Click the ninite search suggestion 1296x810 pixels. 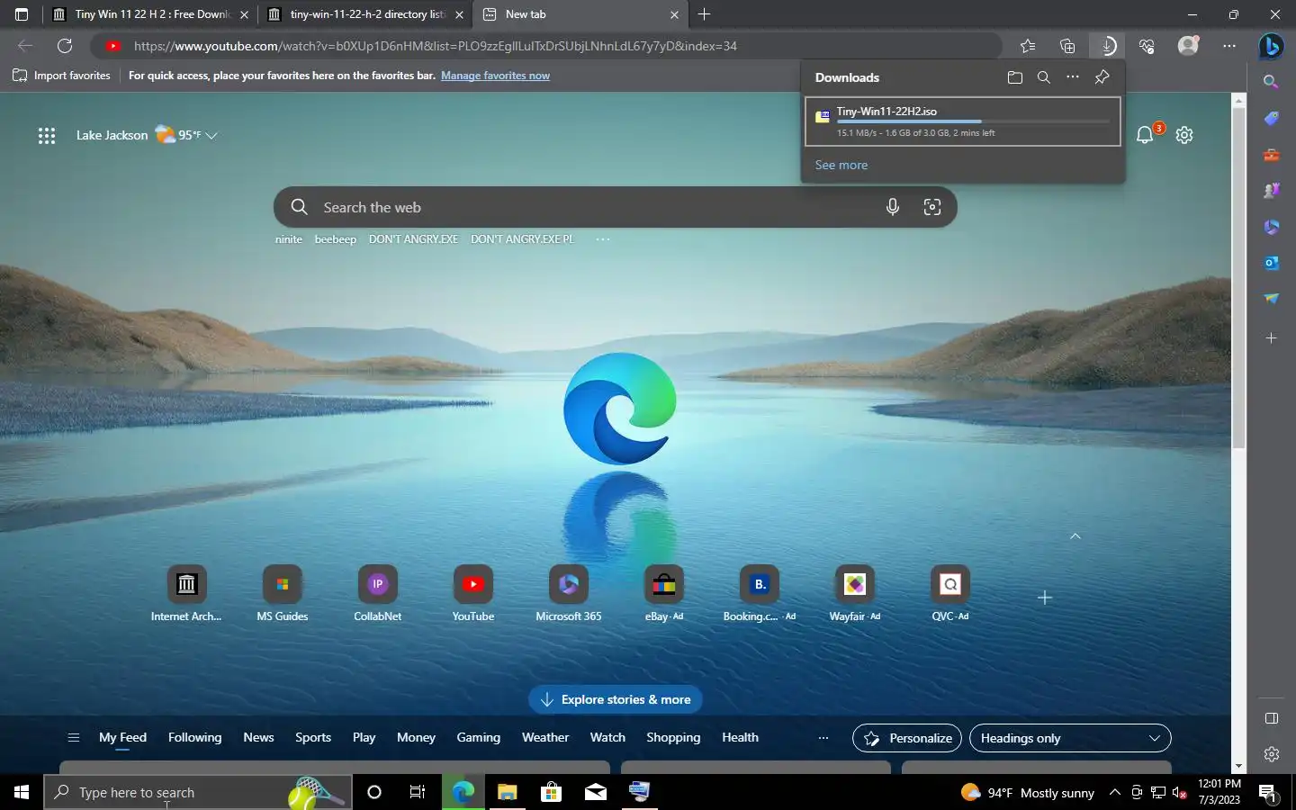pyautogui.click(x=289, y=239)
